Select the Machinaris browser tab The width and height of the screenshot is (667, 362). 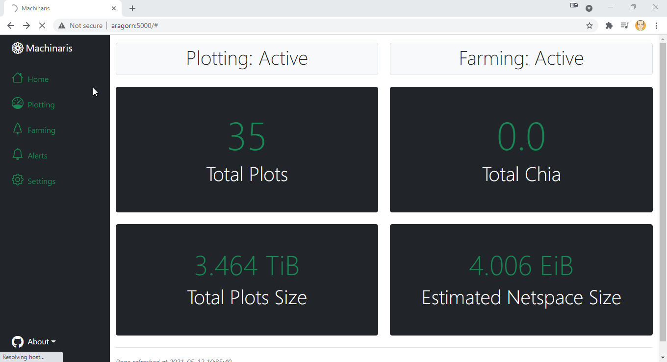[59, 8]
